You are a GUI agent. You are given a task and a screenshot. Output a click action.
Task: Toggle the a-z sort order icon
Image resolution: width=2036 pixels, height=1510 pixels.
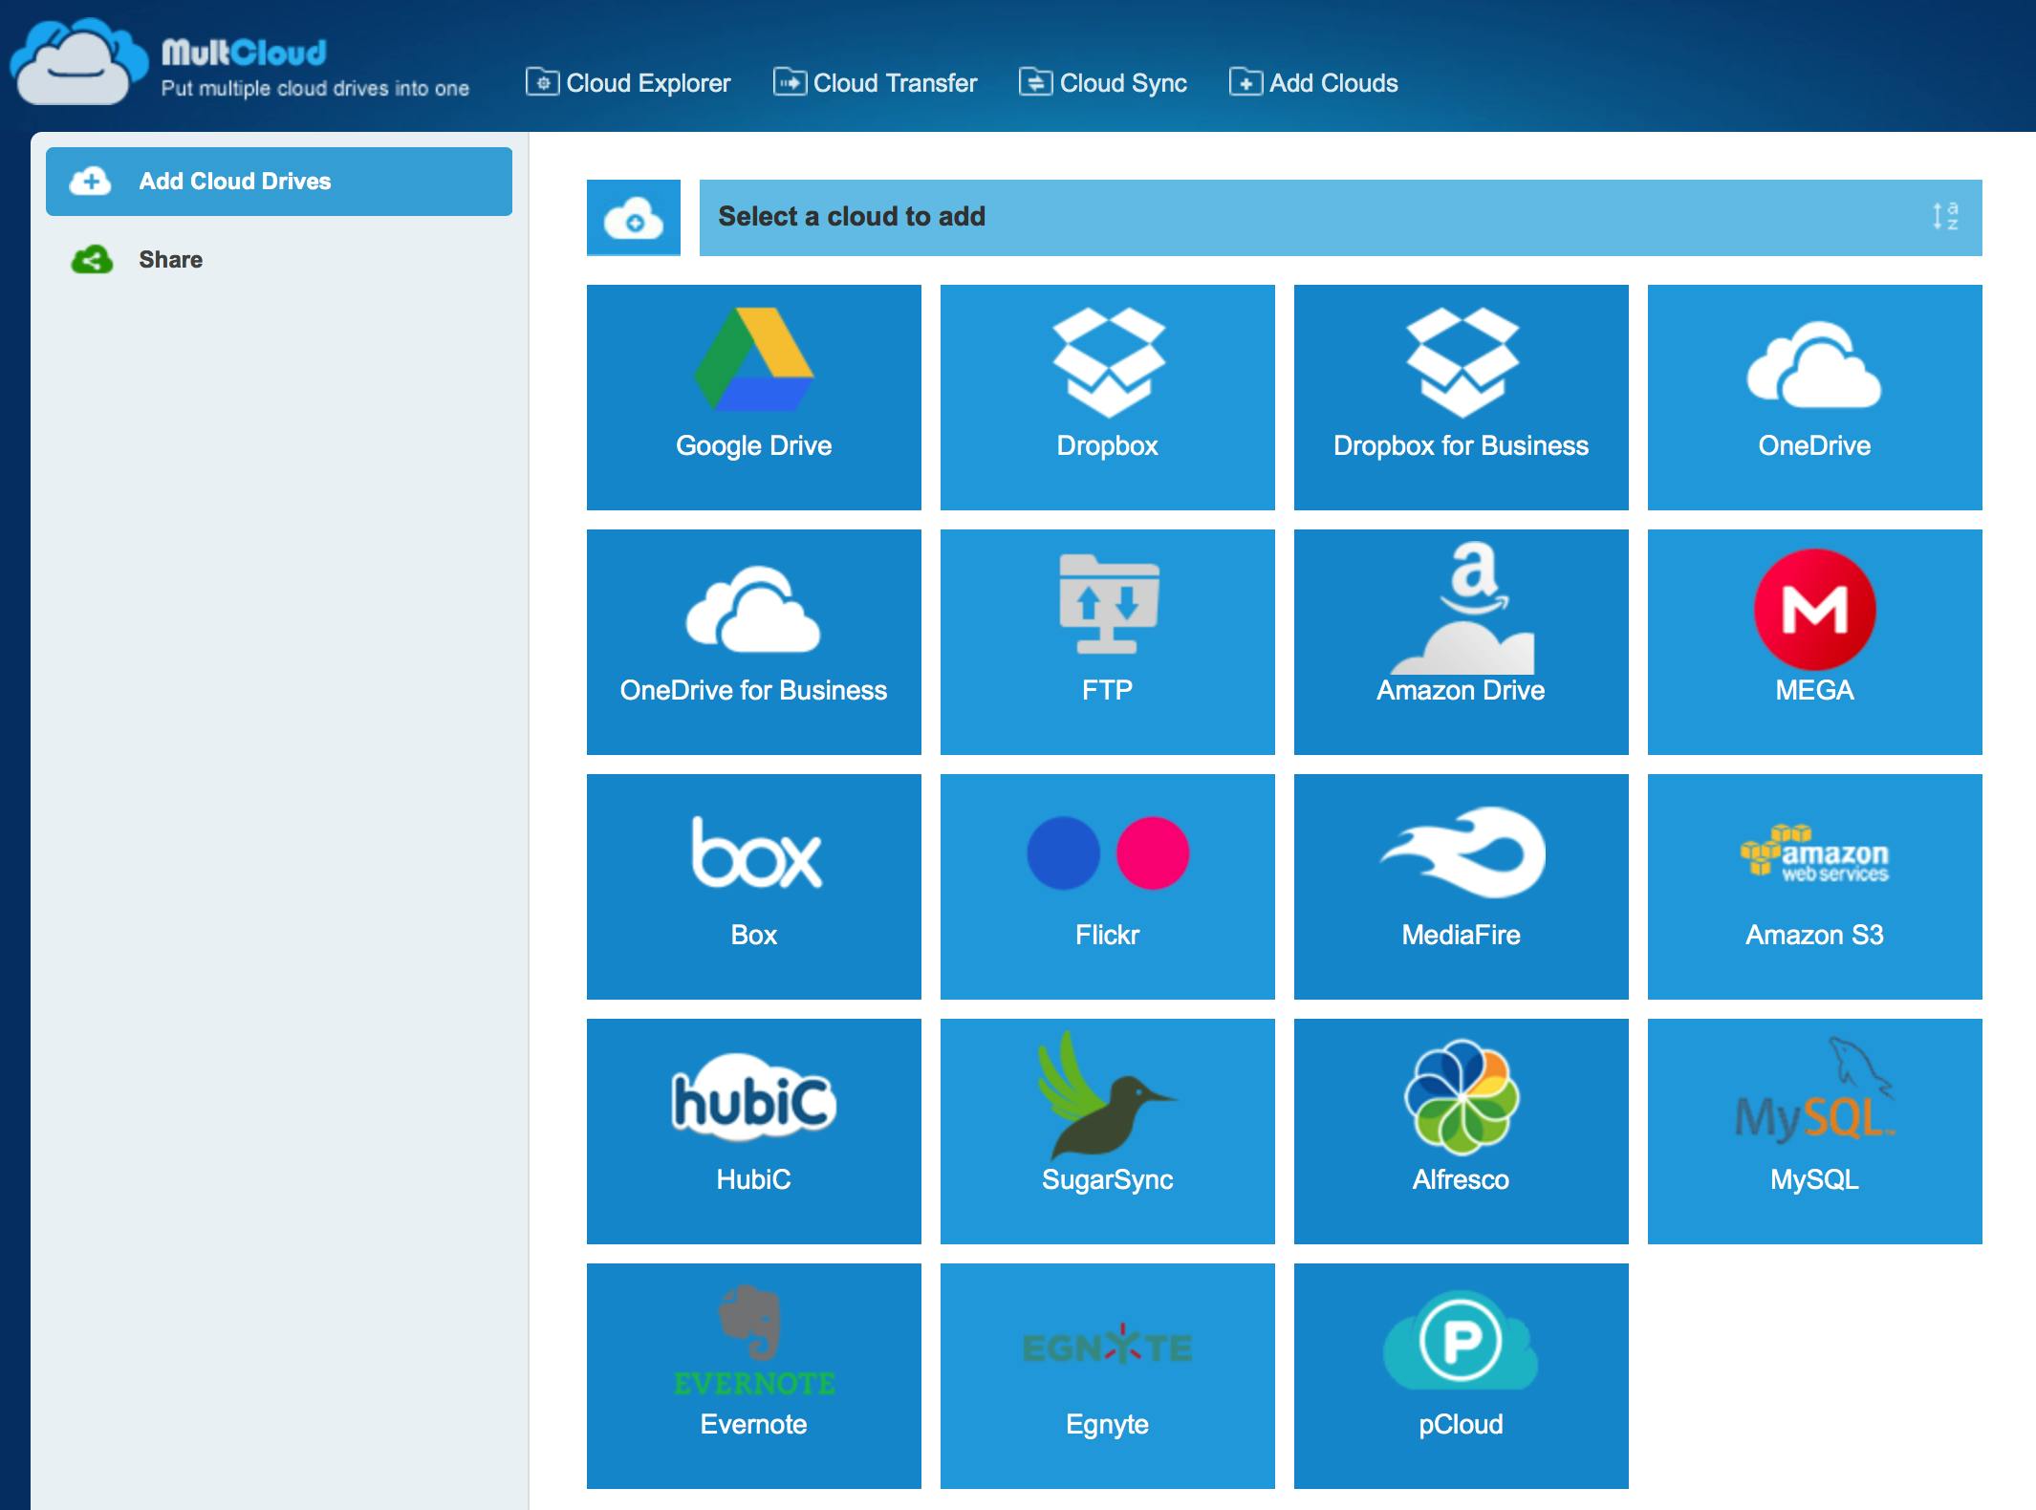pyautogui.click(x=1944, y=217)
